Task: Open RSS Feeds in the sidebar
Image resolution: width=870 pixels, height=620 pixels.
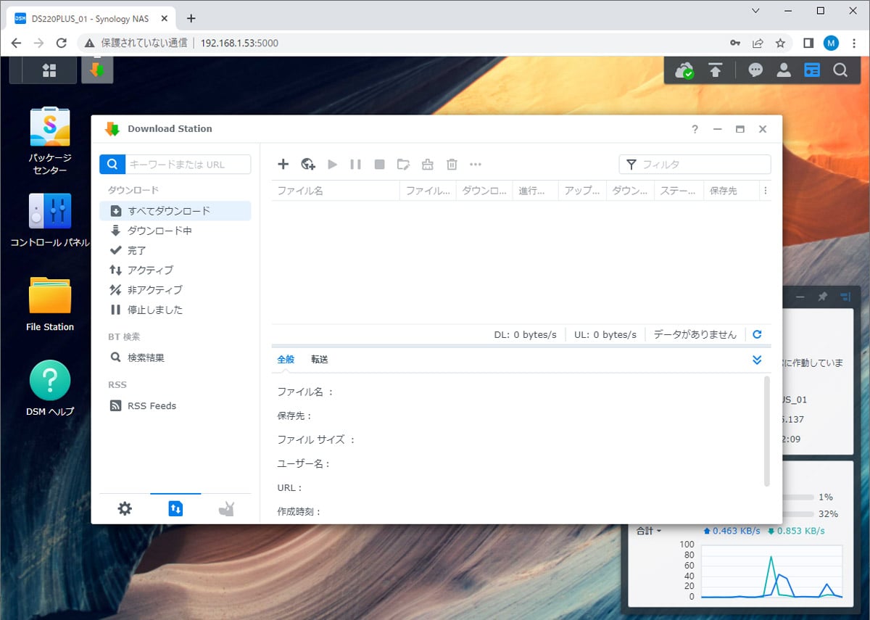Action: 175,406
